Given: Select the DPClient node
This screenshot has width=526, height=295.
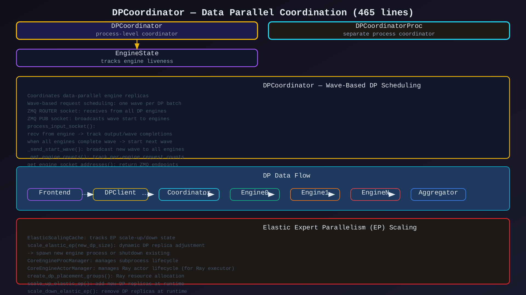Looking at the screenshot, I should pyautogui.click(x=120, y=194).
